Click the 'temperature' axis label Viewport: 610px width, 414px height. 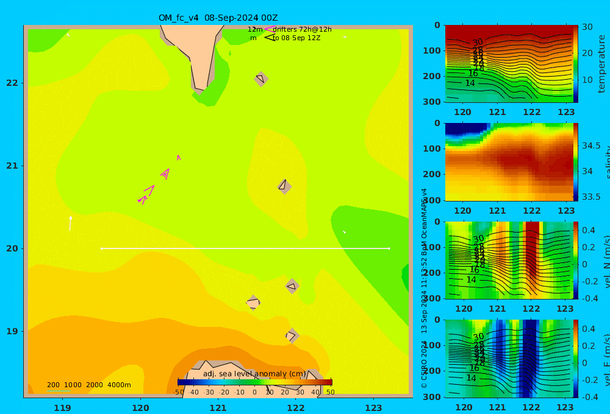tap(601, 64)
